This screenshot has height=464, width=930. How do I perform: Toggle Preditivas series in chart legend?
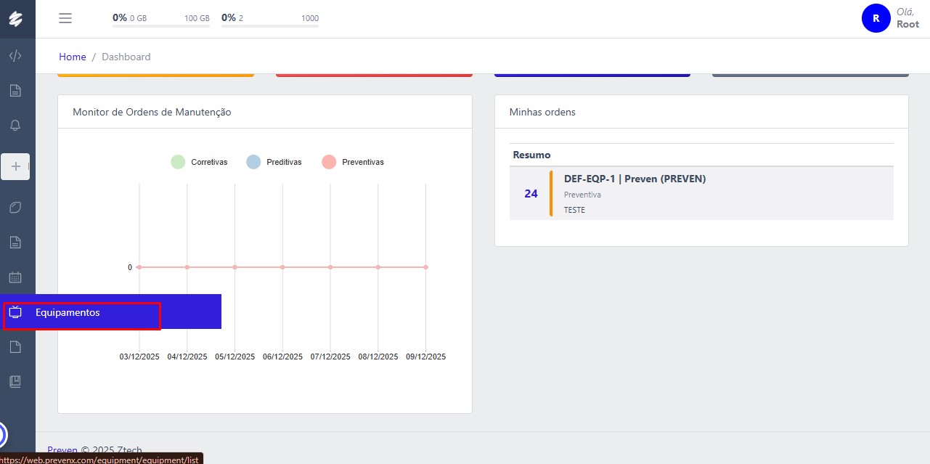coord(274,162)
